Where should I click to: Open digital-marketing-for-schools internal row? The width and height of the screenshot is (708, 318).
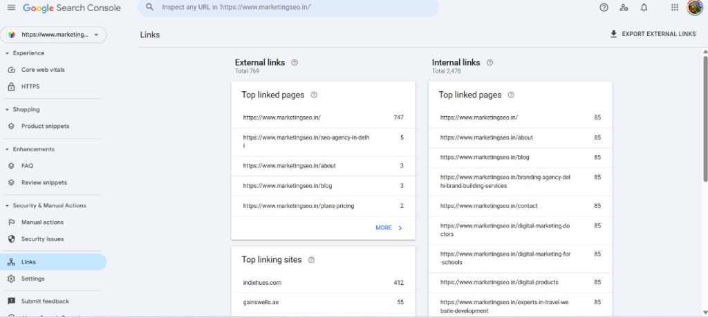(521, 259)
